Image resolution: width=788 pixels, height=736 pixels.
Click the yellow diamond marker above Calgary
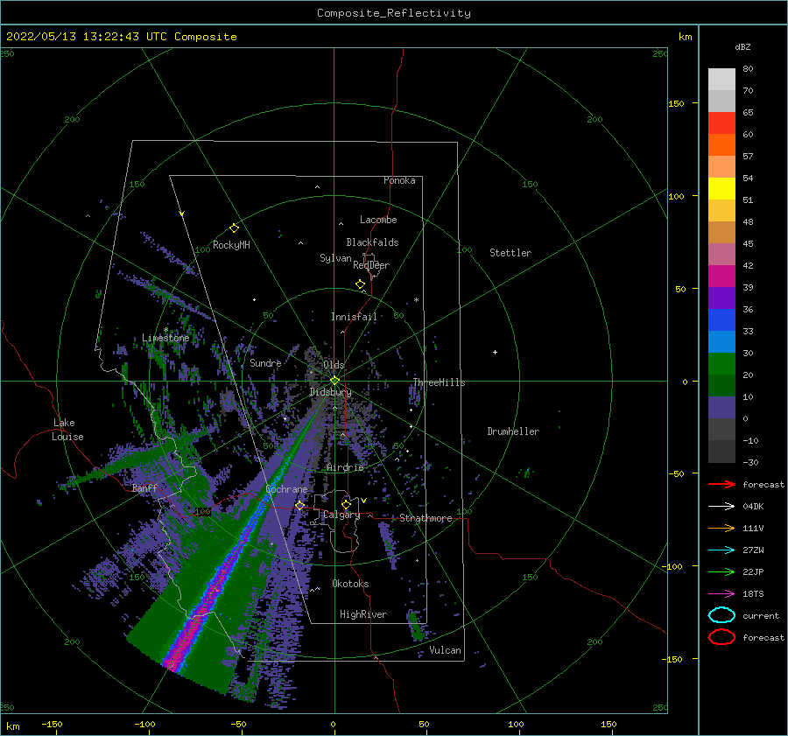click(x=346, y=504)
